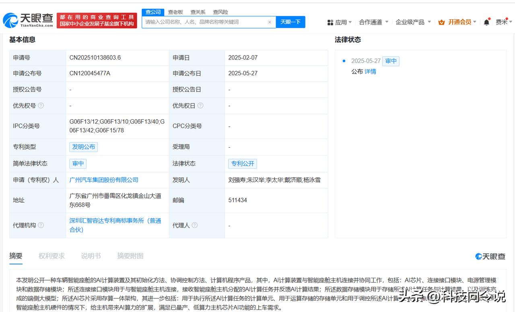Image resolution: width=515 pixels, height=312 pixels.
Task: Show help for 代理机构 question icon
Action: point(41,225)
